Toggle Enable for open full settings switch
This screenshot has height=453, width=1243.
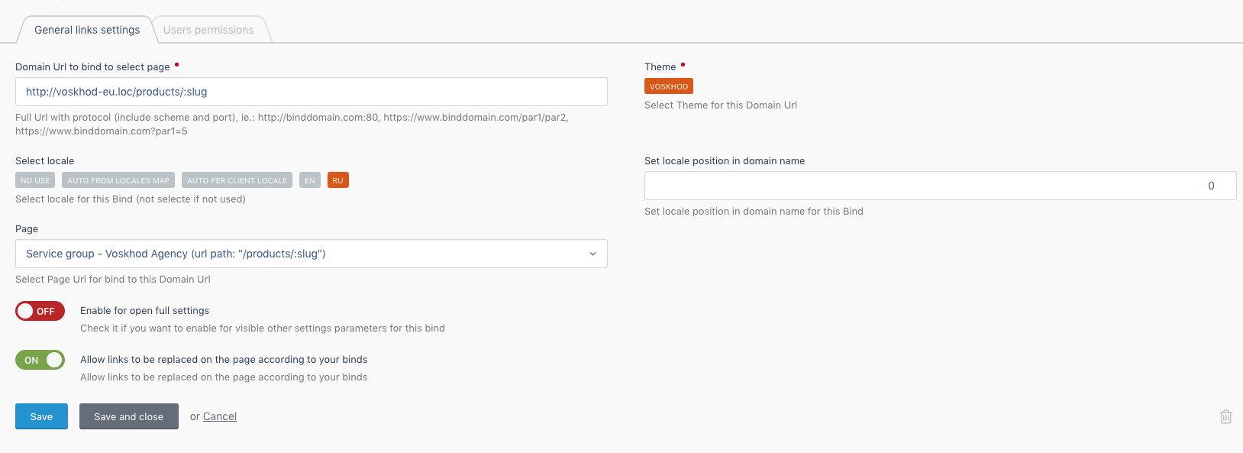[40, 311]
